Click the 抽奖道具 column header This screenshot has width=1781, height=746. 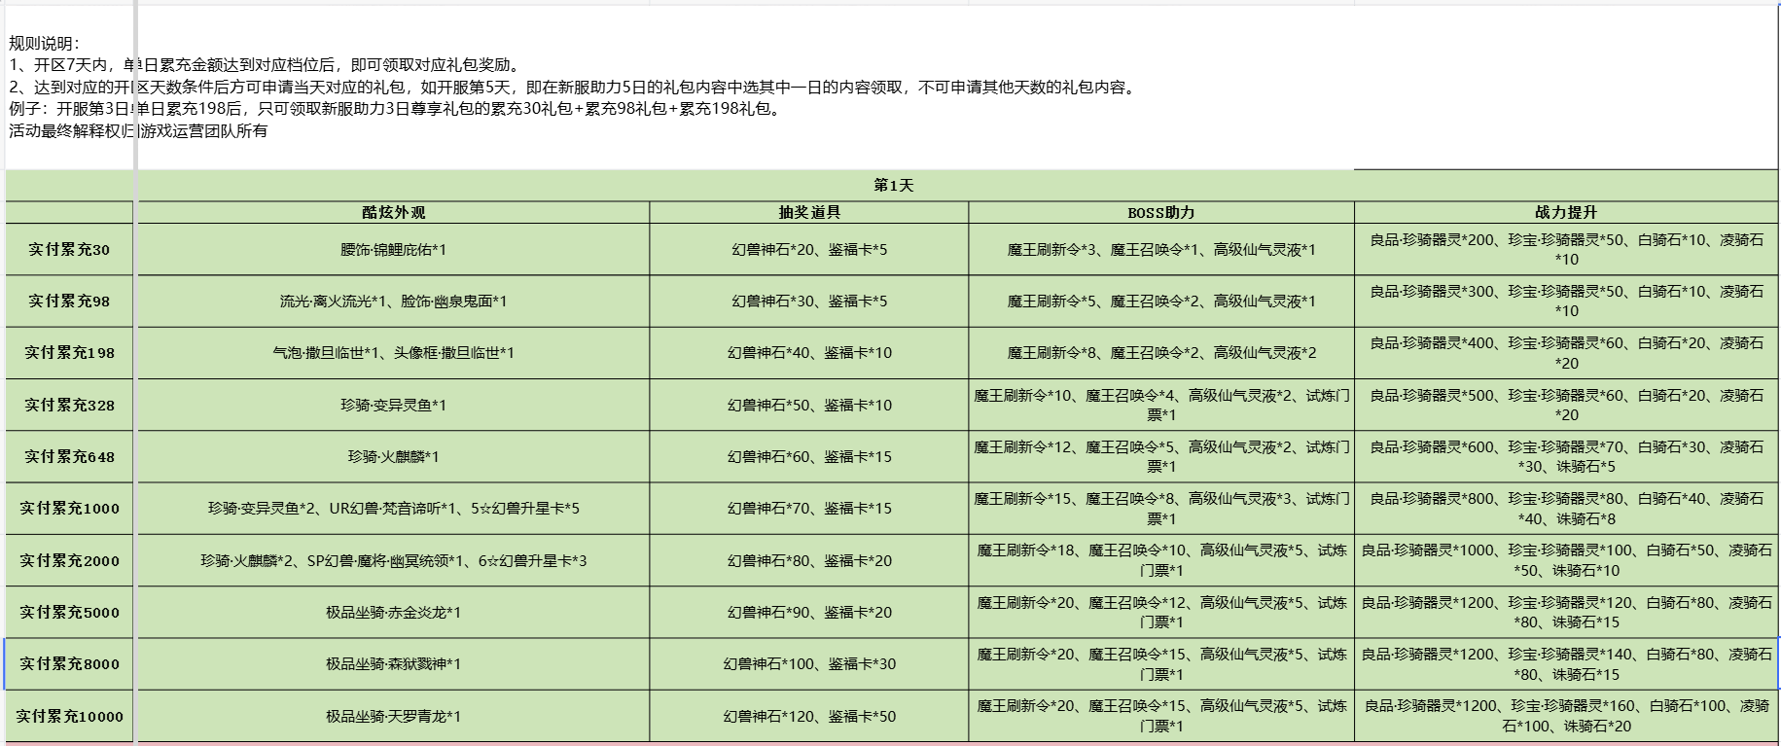tap(808, 212)
